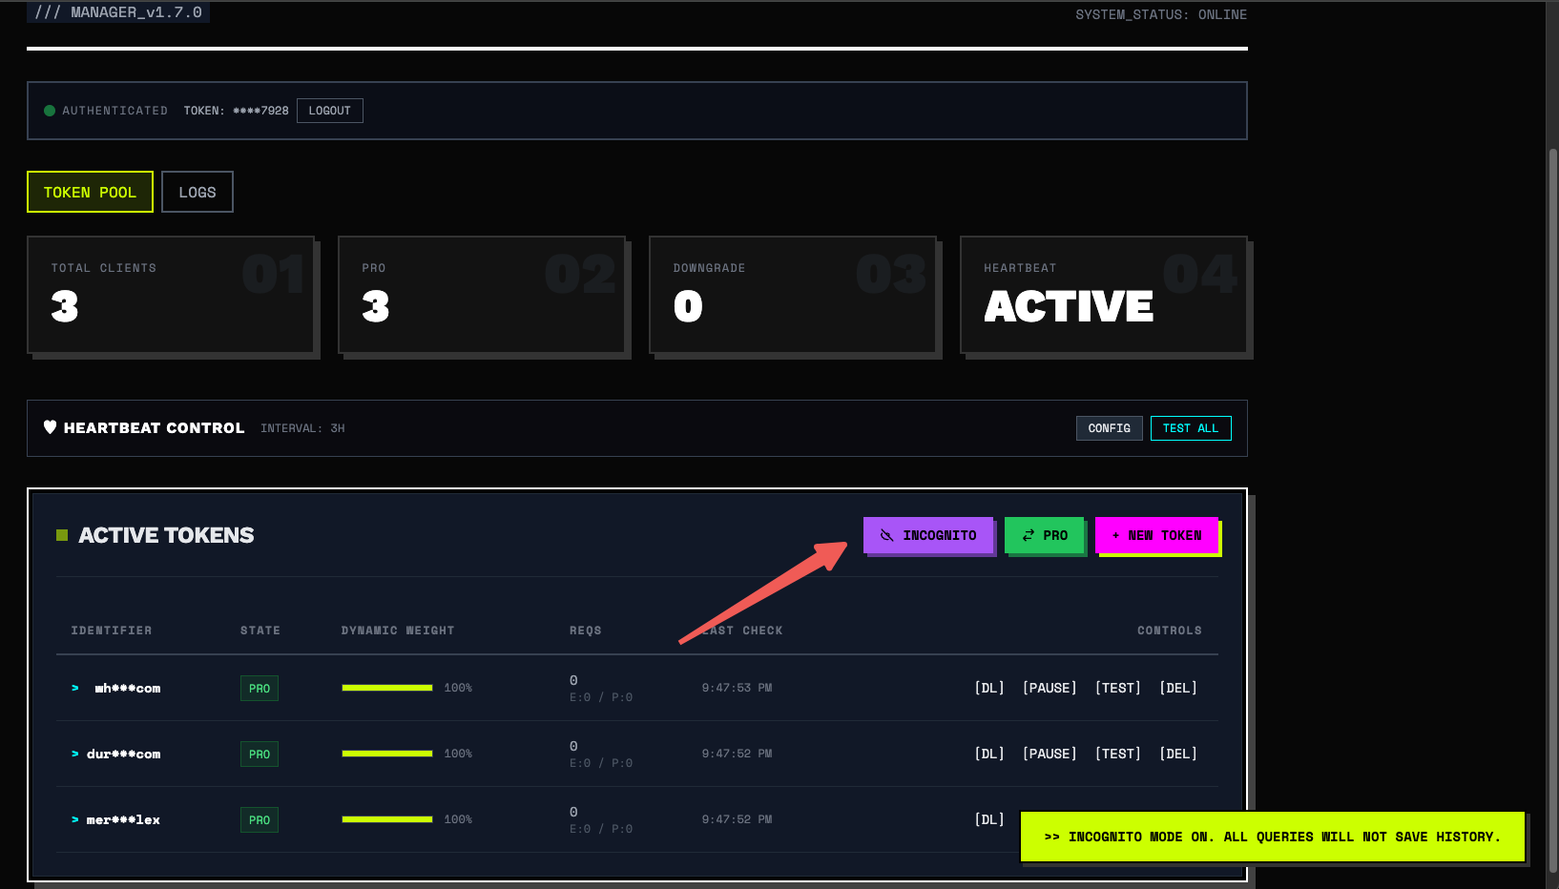Click [DL] for the mh***com token
Screen dimensions: 1559x889
pos(989,688)
